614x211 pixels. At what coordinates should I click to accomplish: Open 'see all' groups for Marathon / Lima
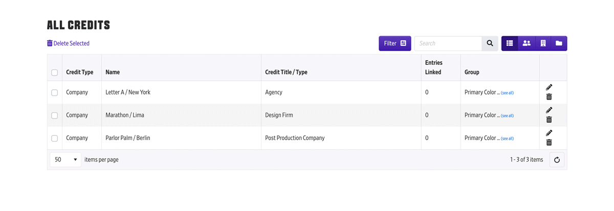507,116
